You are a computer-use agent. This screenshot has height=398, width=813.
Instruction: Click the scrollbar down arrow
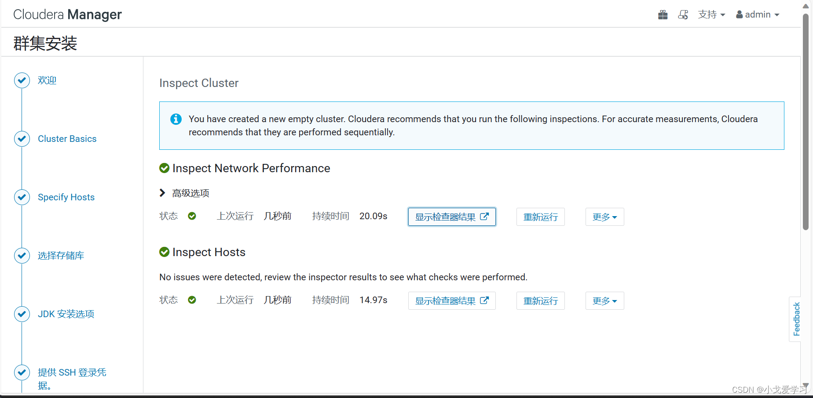pyautogui.click(x=806, y=385)
